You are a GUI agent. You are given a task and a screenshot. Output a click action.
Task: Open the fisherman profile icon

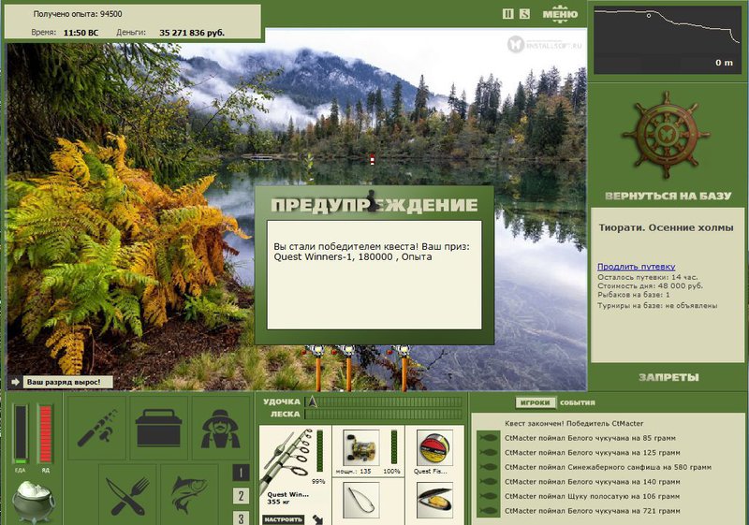coord(220,427)
